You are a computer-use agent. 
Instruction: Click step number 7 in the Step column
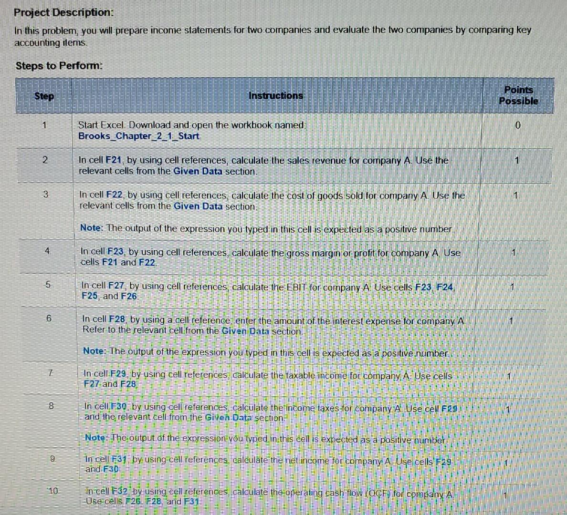pos(50,372)
